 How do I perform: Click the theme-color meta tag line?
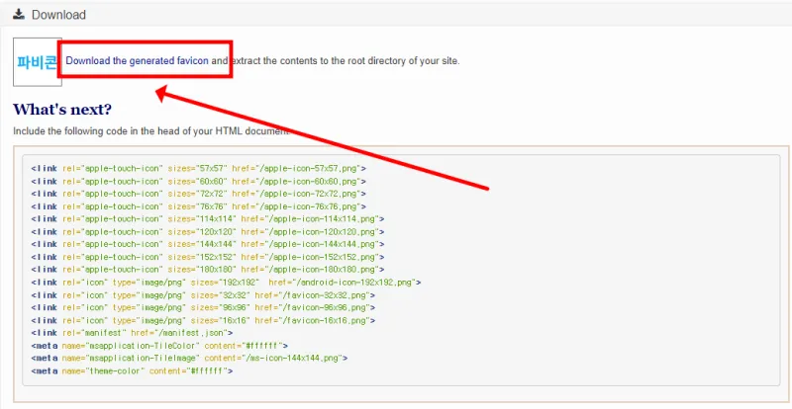pos(132,370)
